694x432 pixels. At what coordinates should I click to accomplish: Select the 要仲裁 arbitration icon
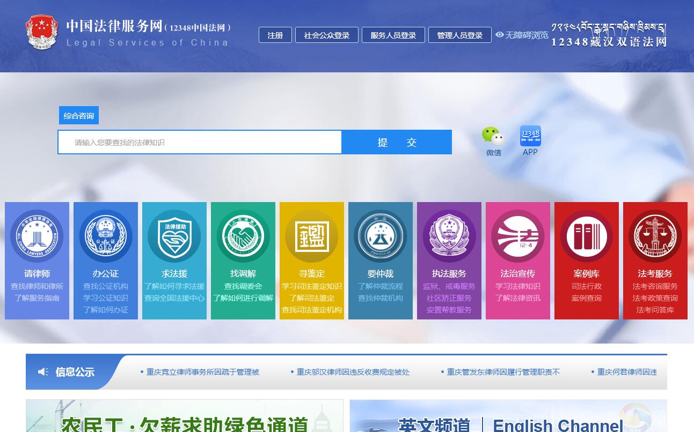[x=381, y=236]
